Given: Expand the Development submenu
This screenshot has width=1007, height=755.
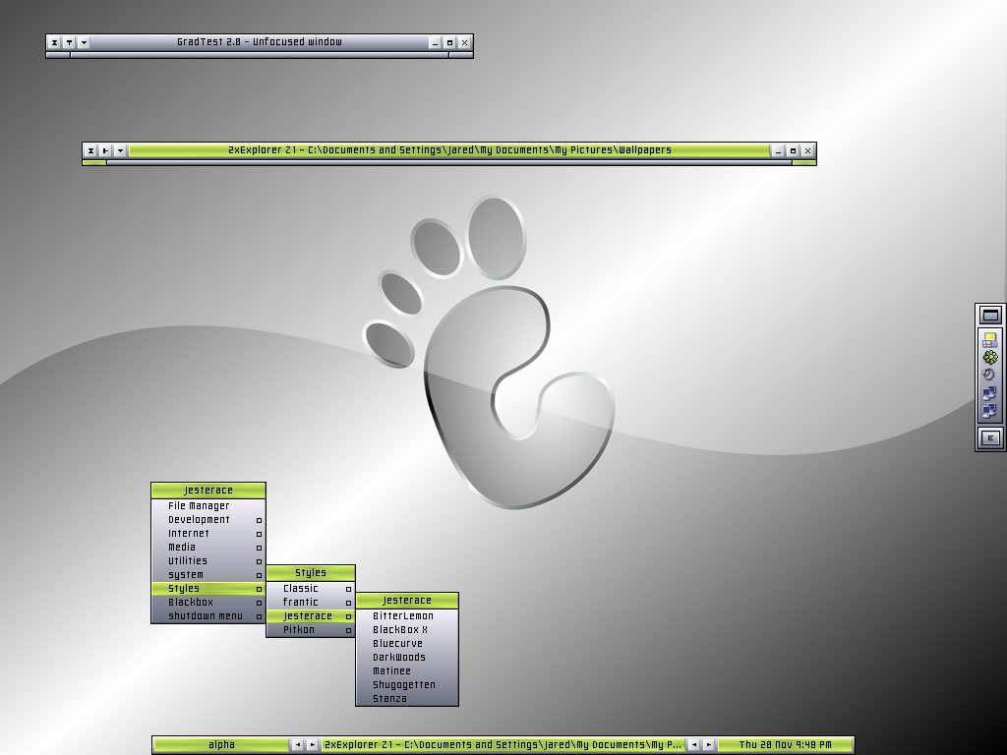Looking at the screenshot, I should click(x=208, y=520).
